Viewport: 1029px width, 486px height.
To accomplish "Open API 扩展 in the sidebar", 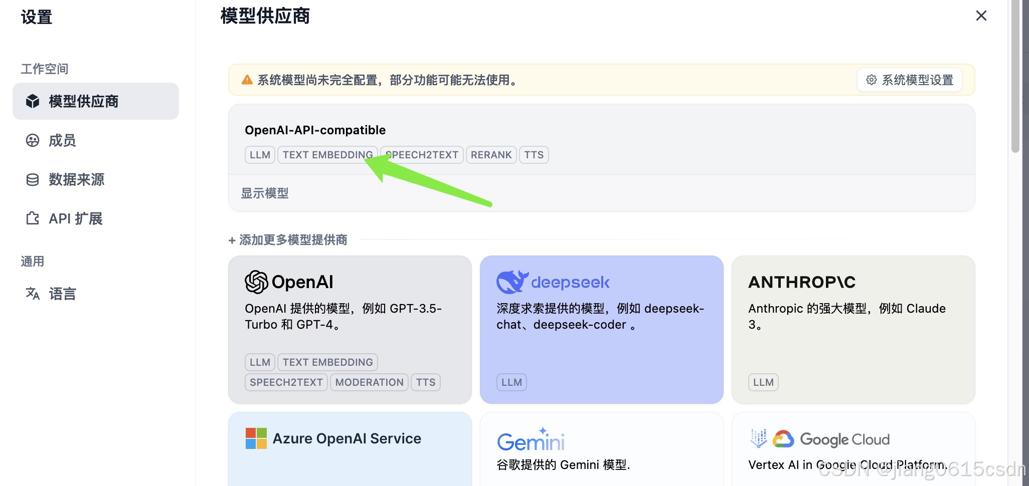I will [96, 218].
